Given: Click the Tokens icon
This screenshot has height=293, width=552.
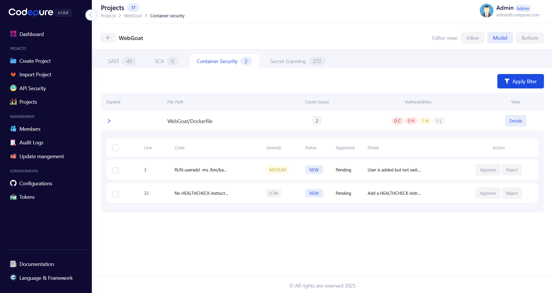Looking at the screenshot, I should tap(13, 197).
